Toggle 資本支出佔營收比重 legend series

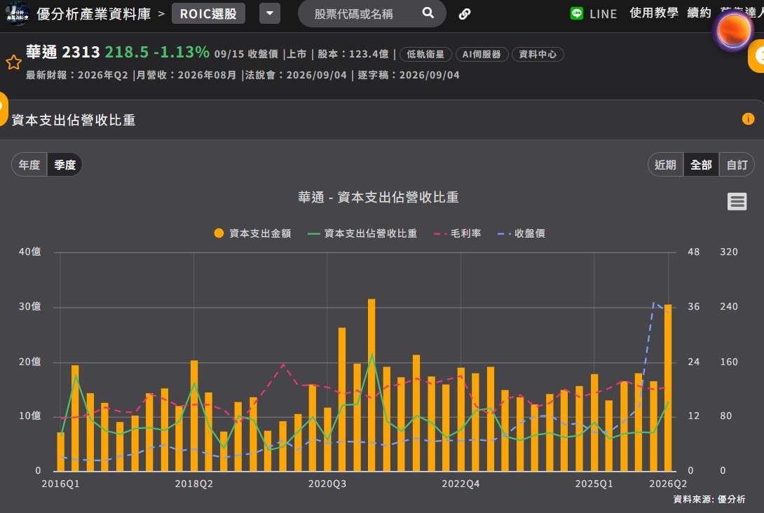(x=362, y=233)
